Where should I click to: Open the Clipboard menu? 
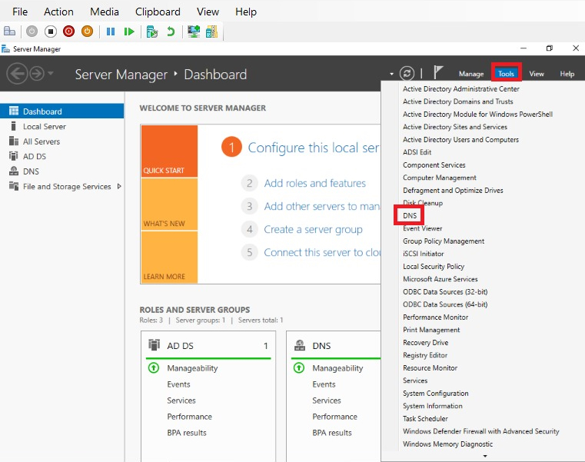(x=158, y=12)
